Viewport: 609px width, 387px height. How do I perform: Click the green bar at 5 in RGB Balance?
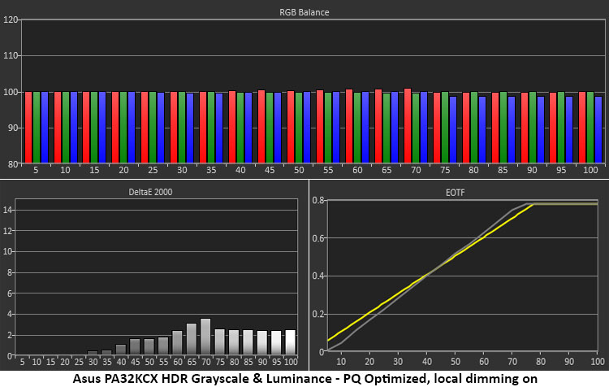coord(37,127)
